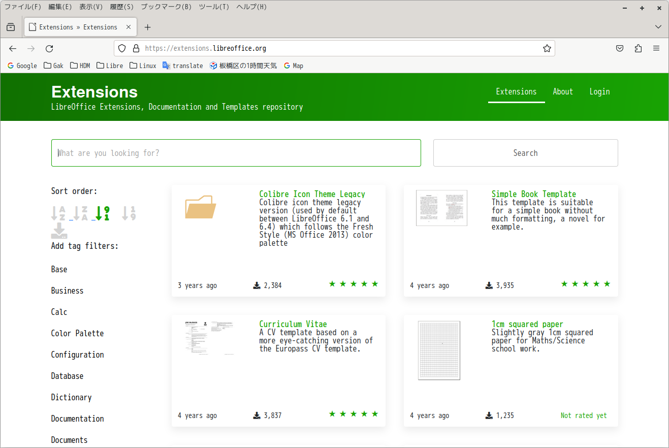Screen dimensions: 669x448
Task: Sort by most downloads icon
Action: 59,231
